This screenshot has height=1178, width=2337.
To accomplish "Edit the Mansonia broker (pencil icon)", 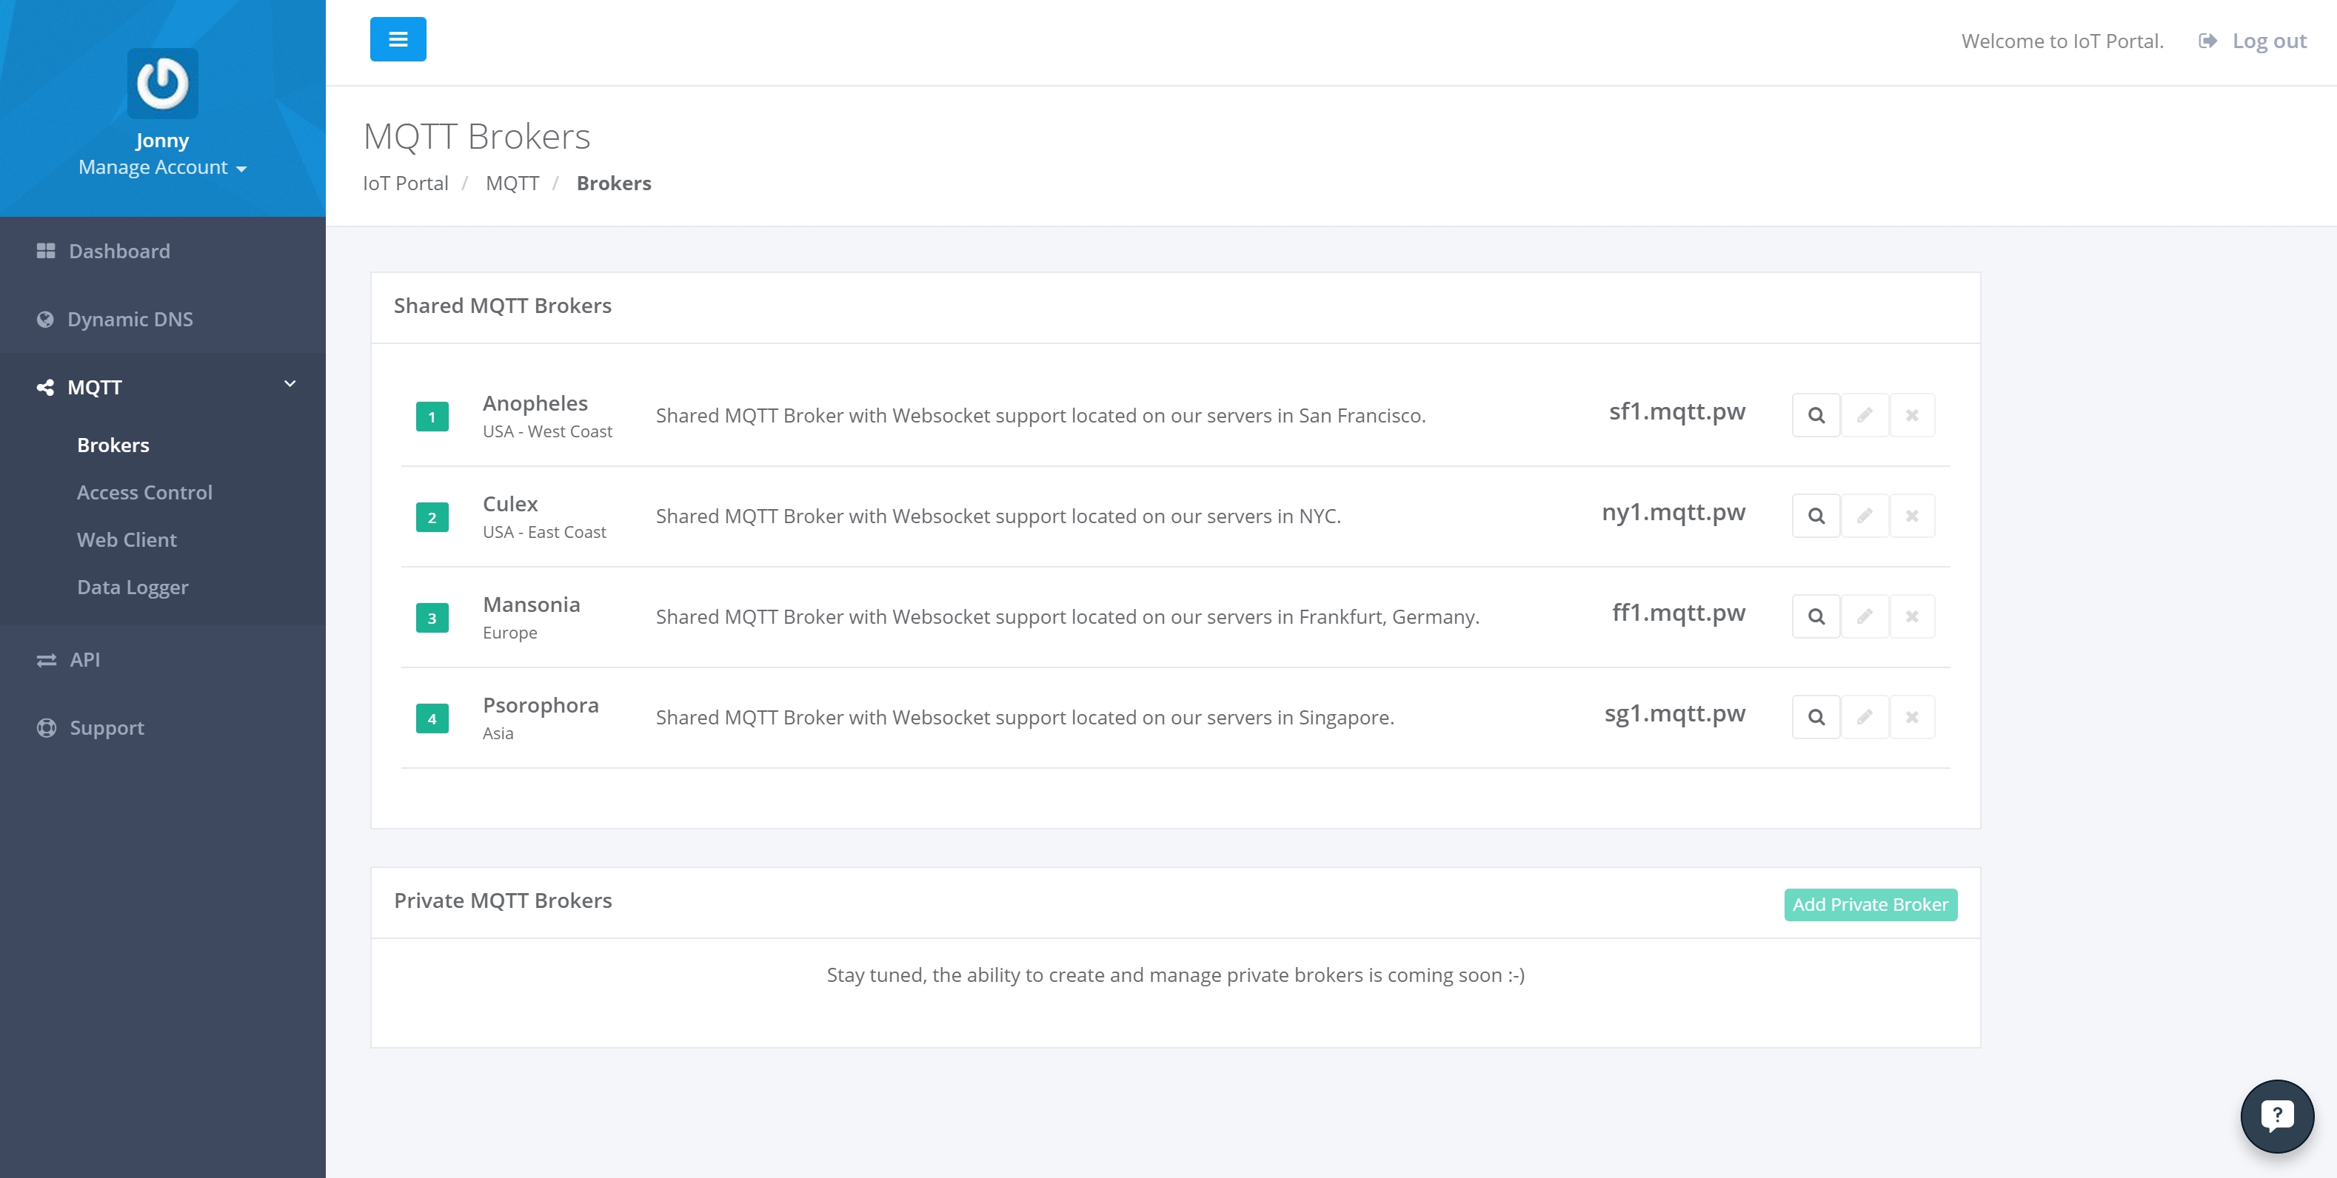I will [x=1865, y=616].
